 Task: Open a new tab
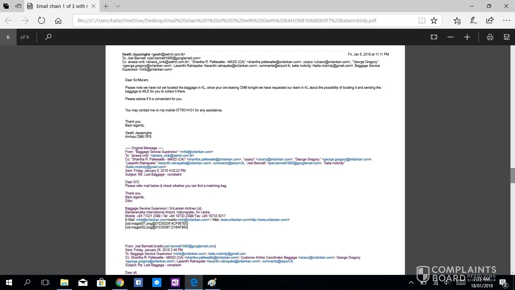106,6
